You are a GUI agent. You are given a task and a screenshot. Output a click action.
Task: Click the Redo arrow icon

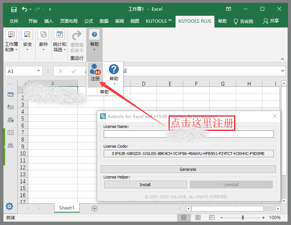point(37,9)
